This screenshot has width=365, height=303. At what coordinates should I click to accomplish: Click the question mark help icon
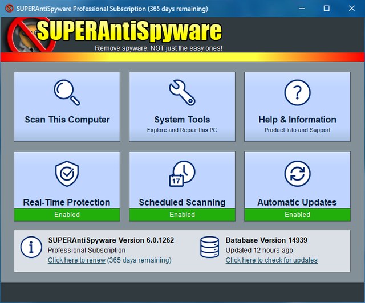297,92
